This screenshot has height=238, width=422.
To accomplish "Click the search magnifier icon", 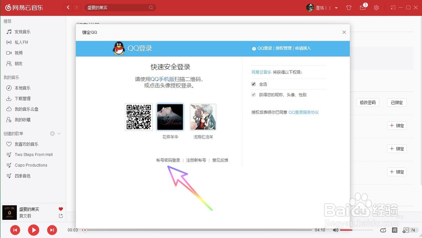I will (x=151, y=8).
